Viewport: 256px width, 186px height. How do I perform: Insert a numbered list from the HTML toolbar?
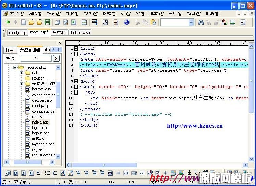pos(55,173)
